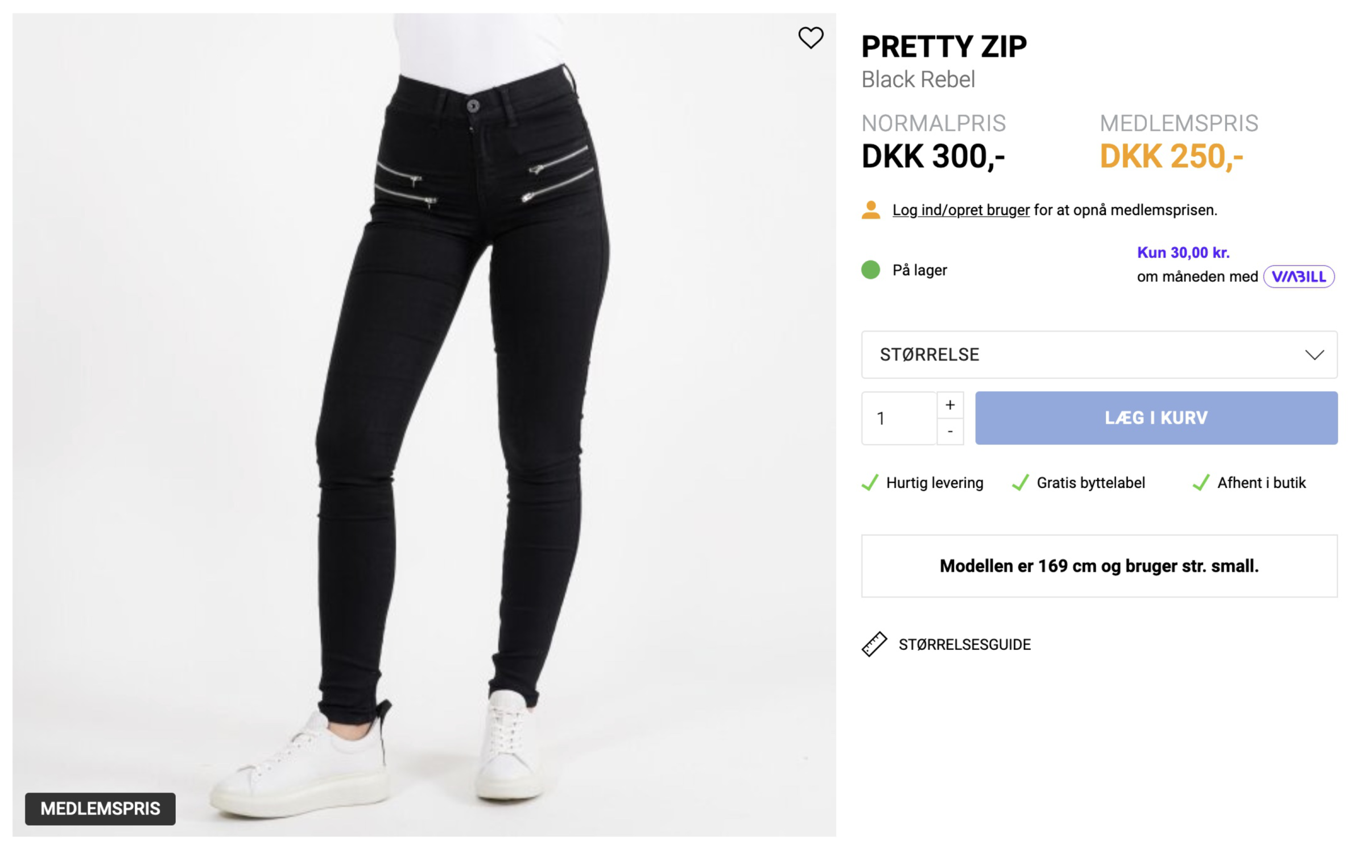The image size is (1355, 853).
Task: Click the Kun 30,00 kr. ViaBill text
Action: tap(1183, 253)
